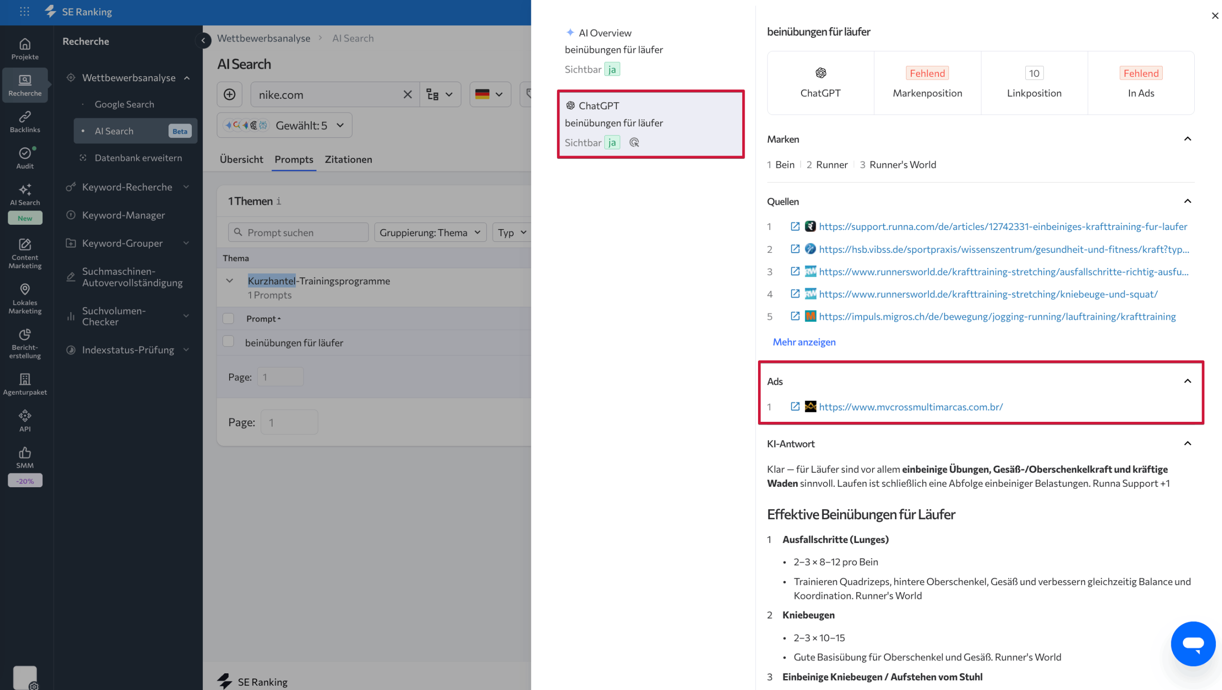
Task: Open the domain type hierarchy dropdown
Action: [440, 94]
